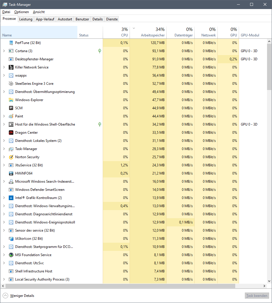
Task: Click the PerfTune (32 Bit) process icon
Action: pos(11,43)
